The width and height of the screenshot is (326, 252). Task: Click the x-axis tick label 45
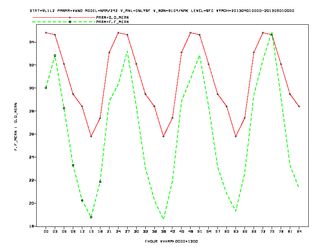click(182, 231)
